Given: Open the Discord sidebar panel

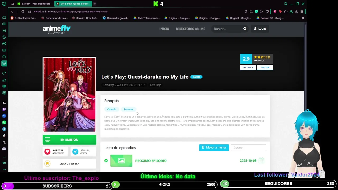Looking at the screenshot, I should pos(4,149).
